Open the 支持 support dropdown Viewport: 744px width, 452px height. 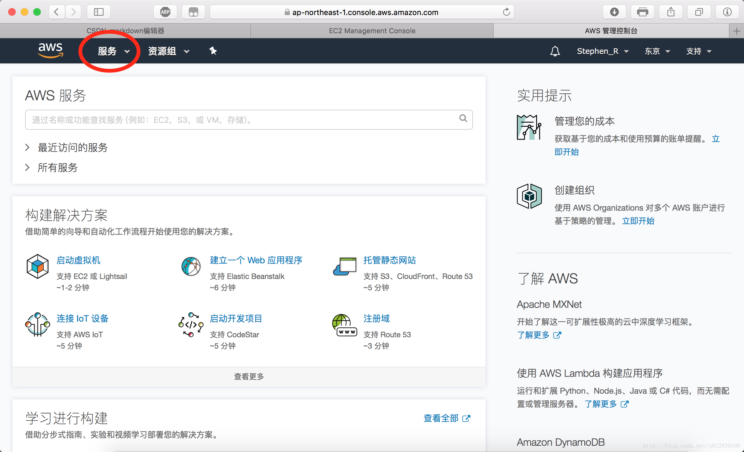pos(699,51)
